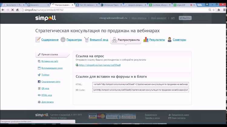Open Вставка на сайт option
Viewport: 227px width, 127px height.
[50, 61]
